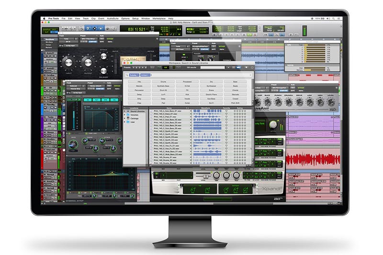Toggle Bypass in the compressor plug-in window

(110, 39)
